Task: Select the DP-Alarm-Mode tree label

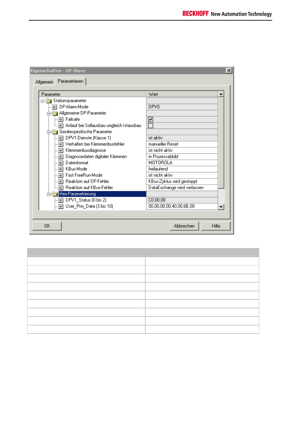Action: pos(74,107)
